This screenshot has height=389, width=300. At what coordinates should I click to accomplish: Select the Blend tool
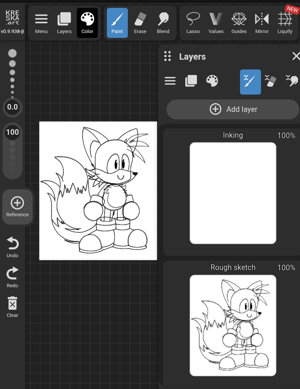(163, 23)
